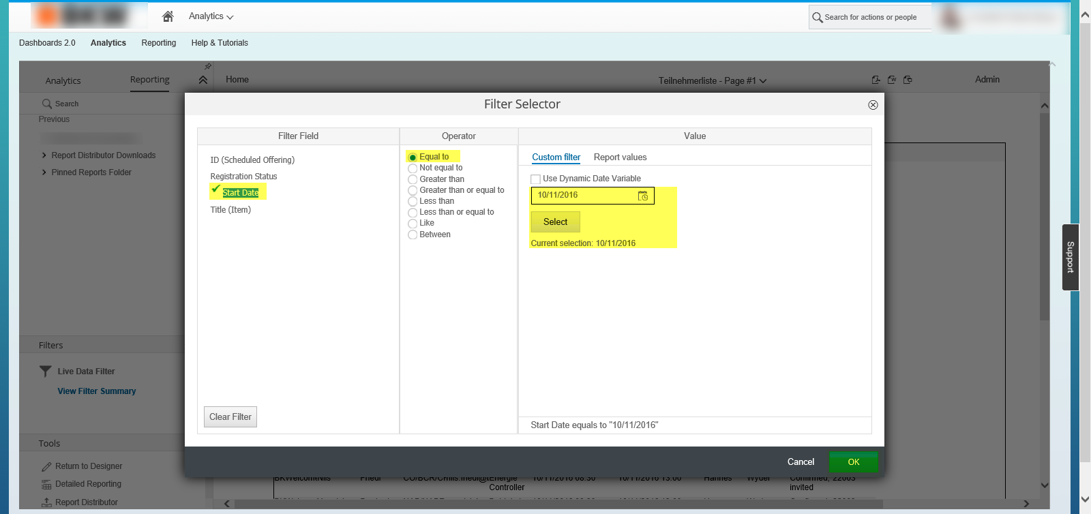Click the sidebar Search magnifier icon
The width and height of the screenshot is (1091, 514).
(47, 104)
